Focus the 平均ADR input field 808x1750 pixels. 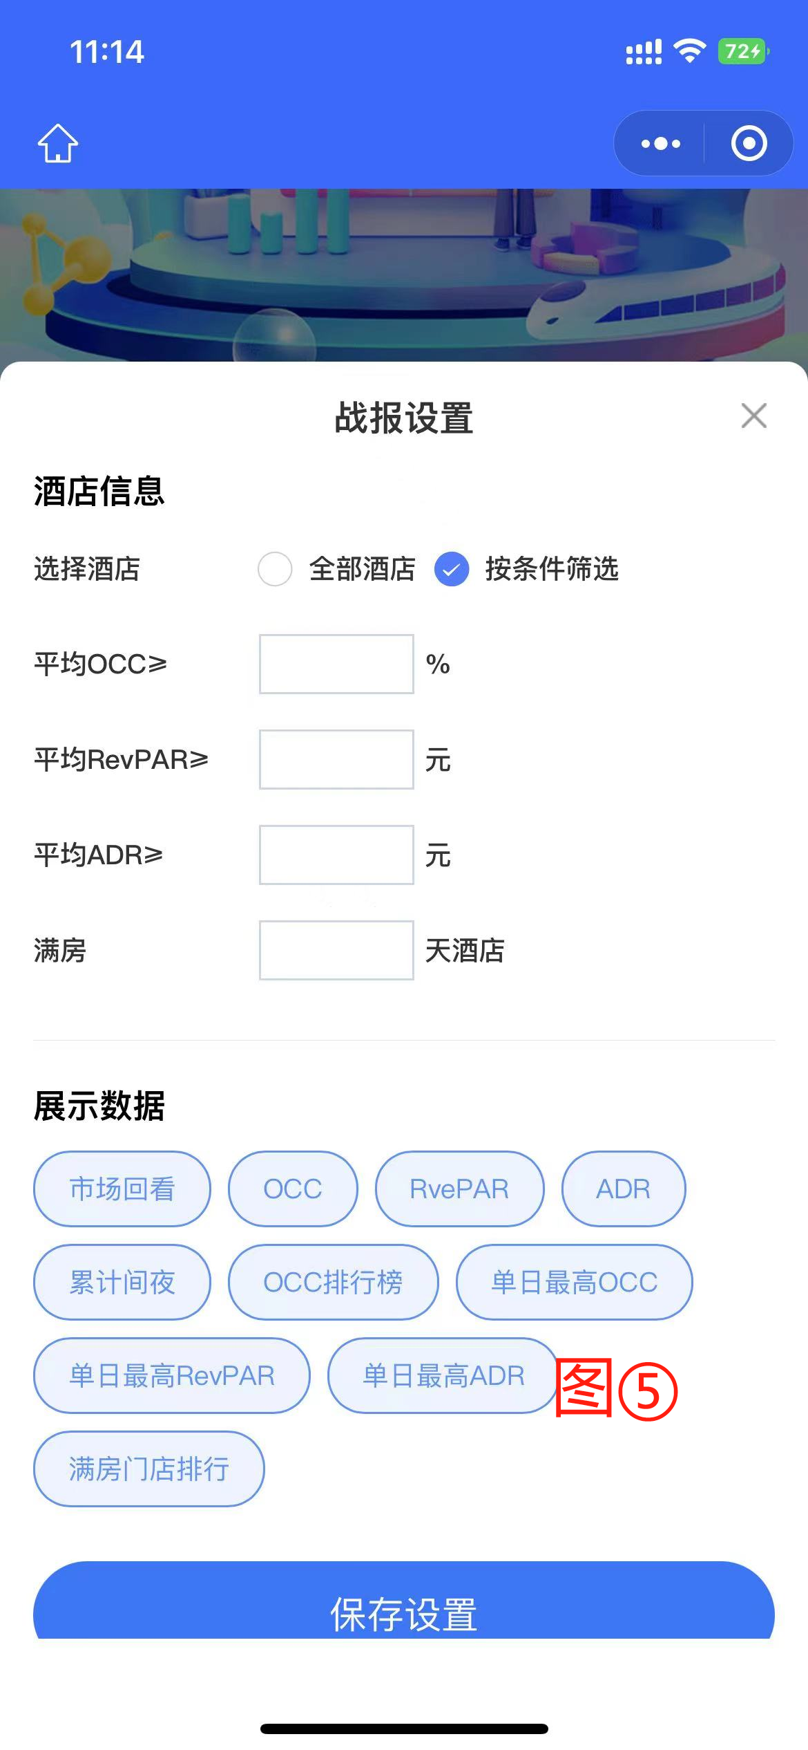pos(336,855)
